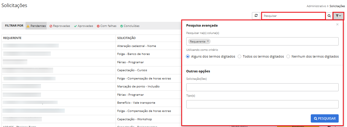Click the Solicitações breadcrumb item
347x127 pixels.
(x=337, y=6)
